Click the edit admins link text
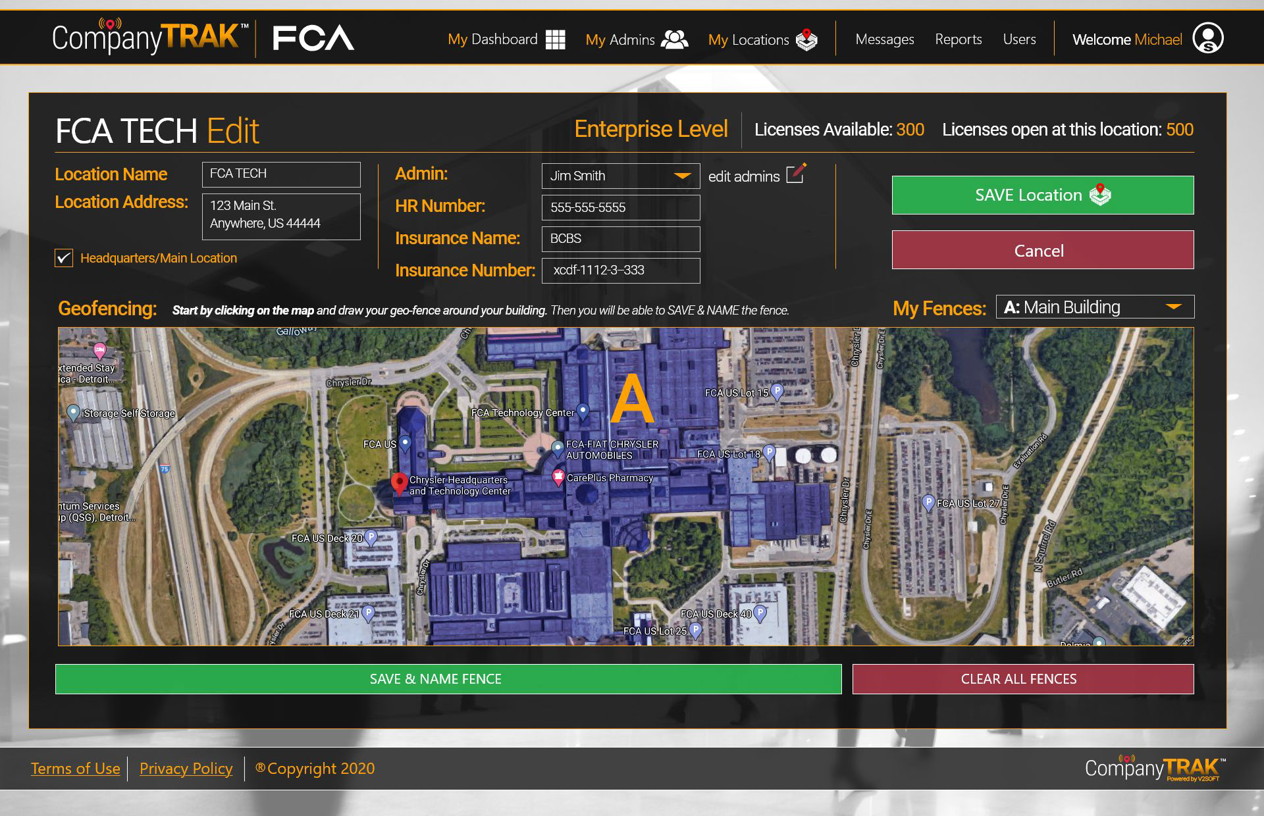Image resolution: width=1264 pixels, height=816 pixels. pyautogui.click(x=744, y=176)
